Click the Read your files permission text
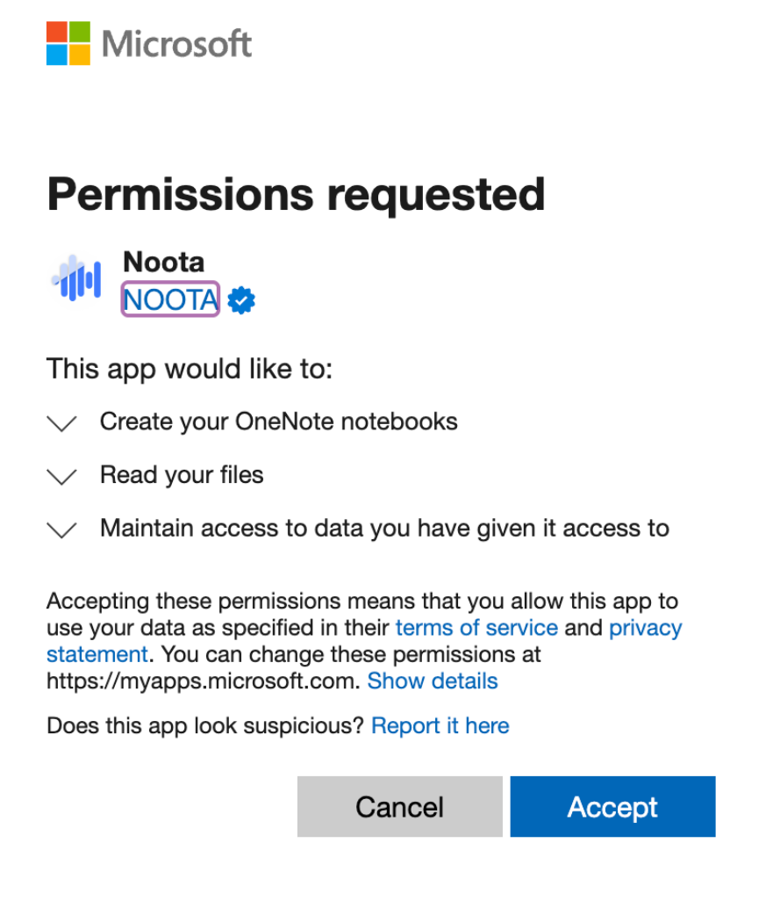This screenshot has height=915, width=766. point(182,475)
